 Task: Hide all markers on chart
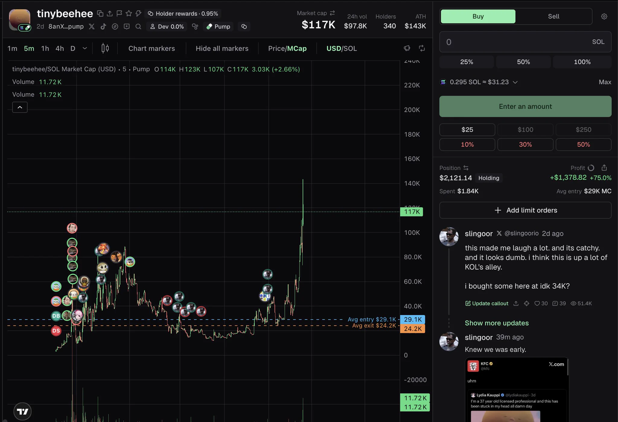[x=222, y=49]
